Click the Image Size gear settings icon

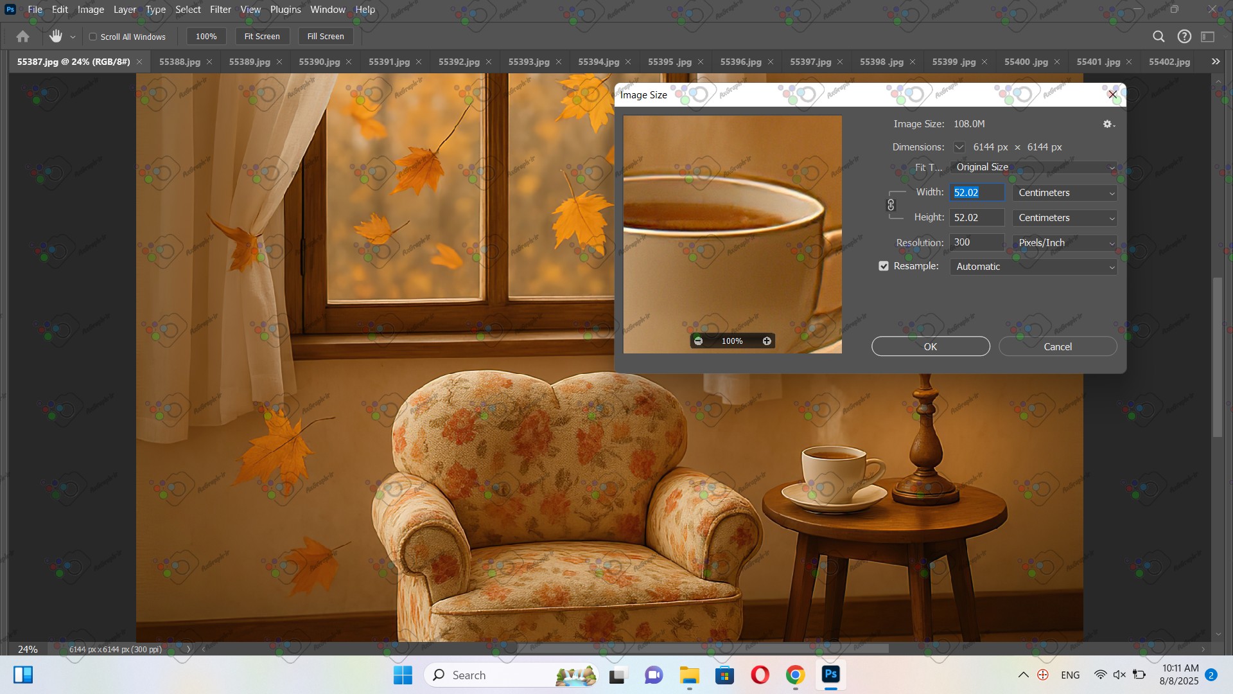tap(1108, 124)
